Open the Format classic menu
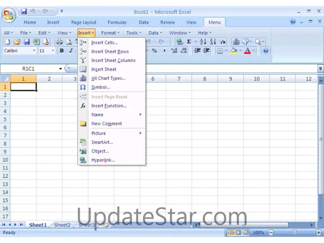The image size is (324, 243). 110,33
